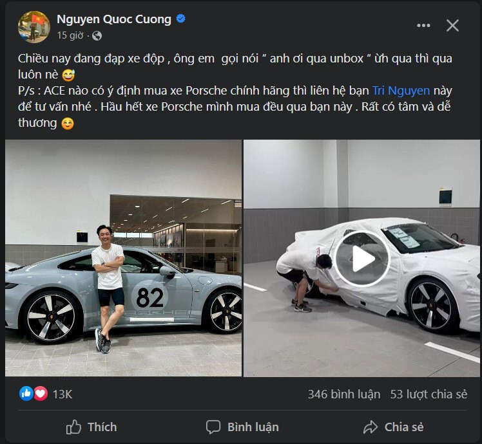Screen dimensions: 482x444
Task: Click the public audience globe icon
Action: (97, 35)
